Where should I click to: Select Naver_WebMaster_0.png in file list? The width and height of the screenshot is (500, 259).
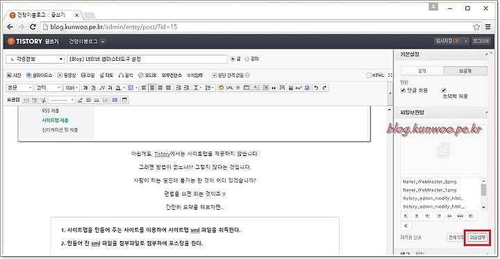[x=430, y=181]
